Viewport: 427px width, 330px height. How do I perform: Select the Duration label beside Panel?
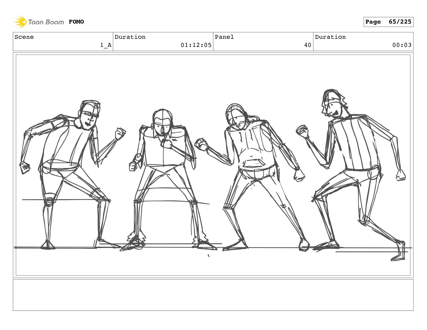coord(330,37)
